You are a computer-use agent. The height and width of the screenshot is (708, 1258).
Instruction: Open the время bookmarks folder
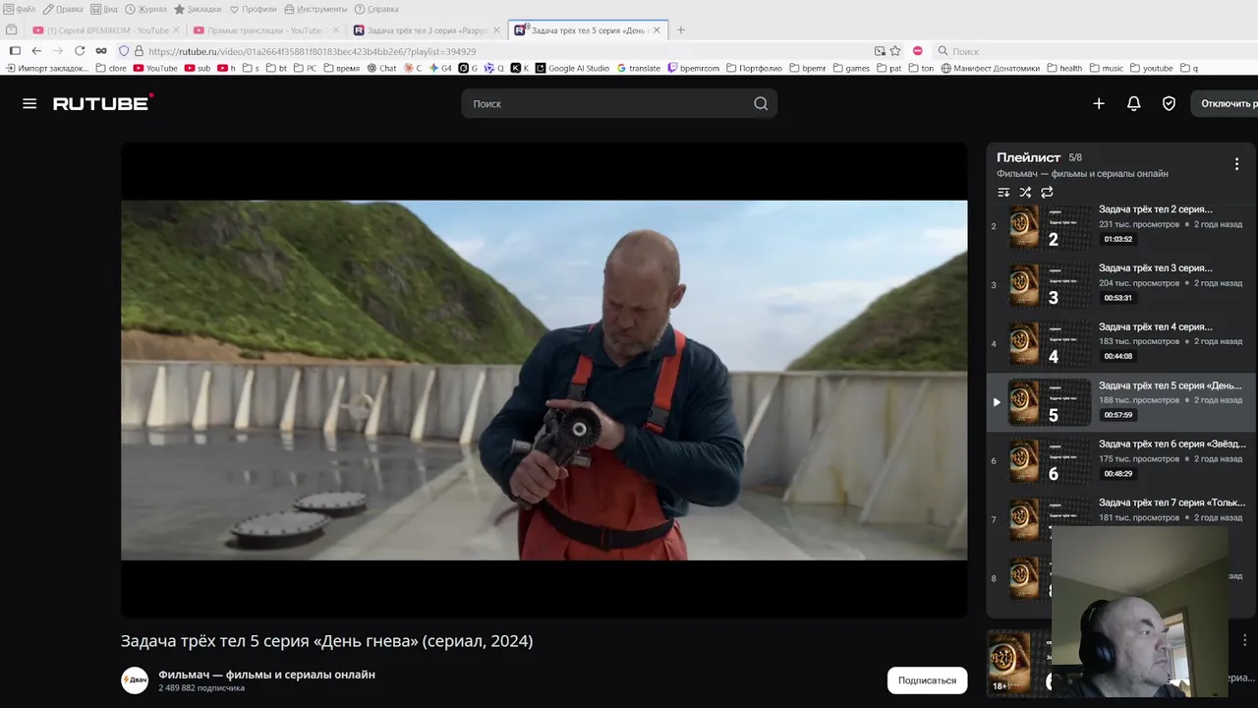(340, 69)
